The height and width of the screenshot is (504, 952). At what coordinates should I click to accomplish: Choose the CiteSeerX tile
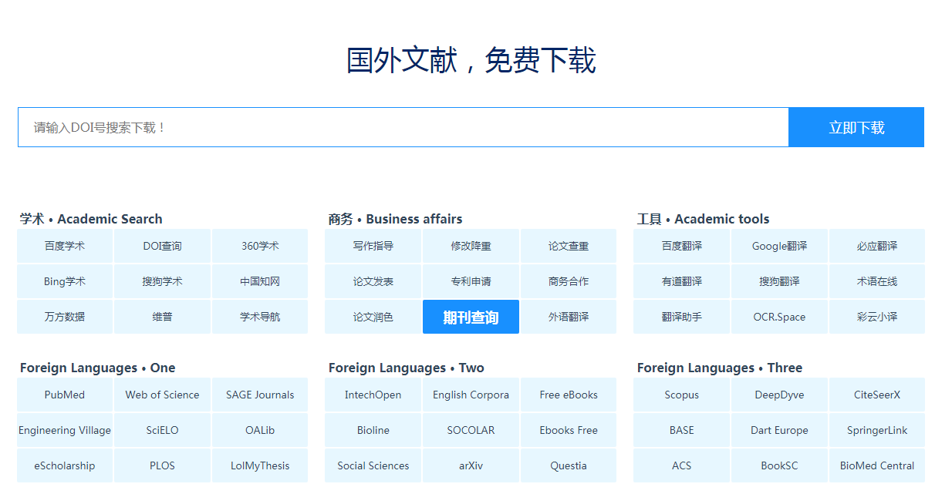[x=877, y=395]
